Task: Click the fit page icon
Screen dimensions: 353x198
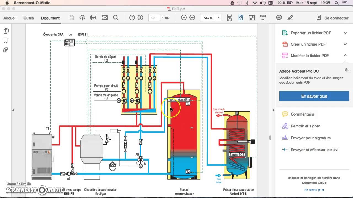Action: coord(240,18)
